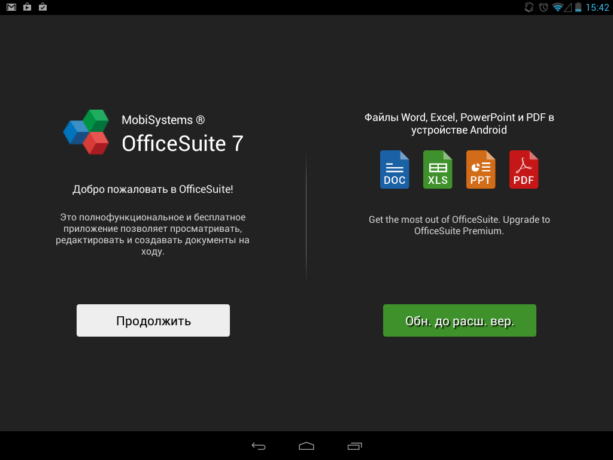Viewport: 613px width, 460px height.
Task: Tap the Это полнофункциональное и бесплатное description
Action: click(x=153, y=234)
